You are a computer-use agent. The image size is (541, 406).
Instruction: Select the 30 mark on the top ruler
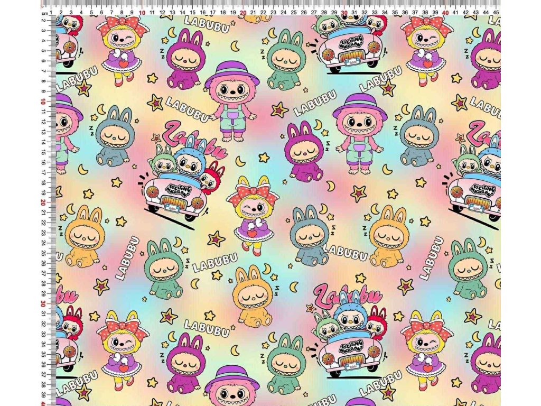(344, 12)
